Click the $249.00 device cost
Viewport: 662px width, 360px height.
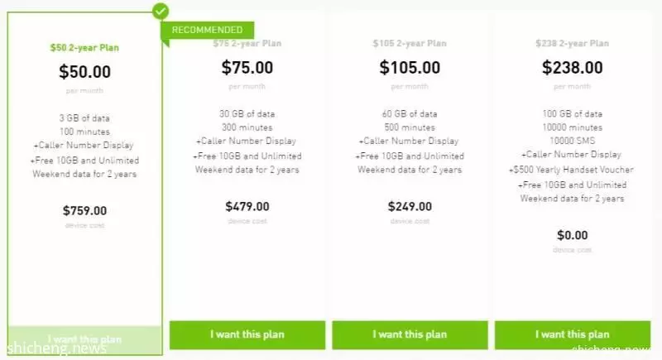[x=410, y=206]
